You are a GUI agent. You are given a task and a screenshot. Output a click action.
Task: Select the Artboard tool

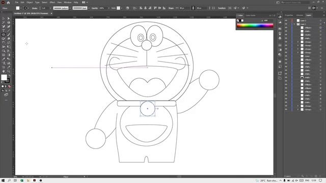coord(4,67)
